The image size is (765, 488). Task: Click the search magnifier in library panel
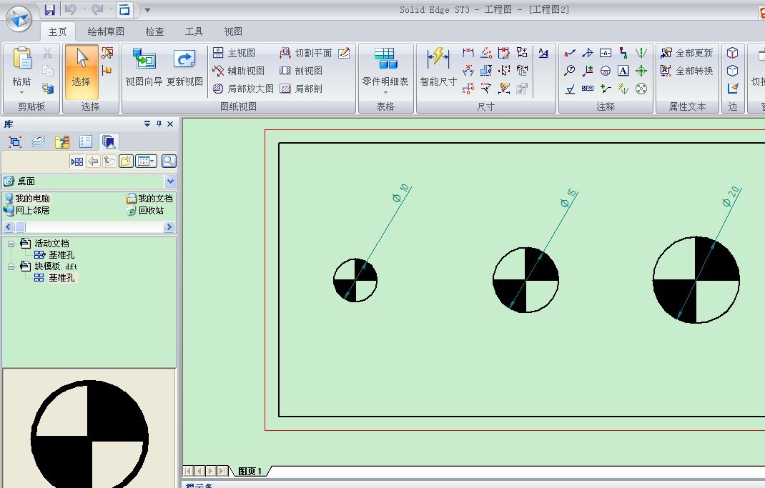[x=169, y=161]
